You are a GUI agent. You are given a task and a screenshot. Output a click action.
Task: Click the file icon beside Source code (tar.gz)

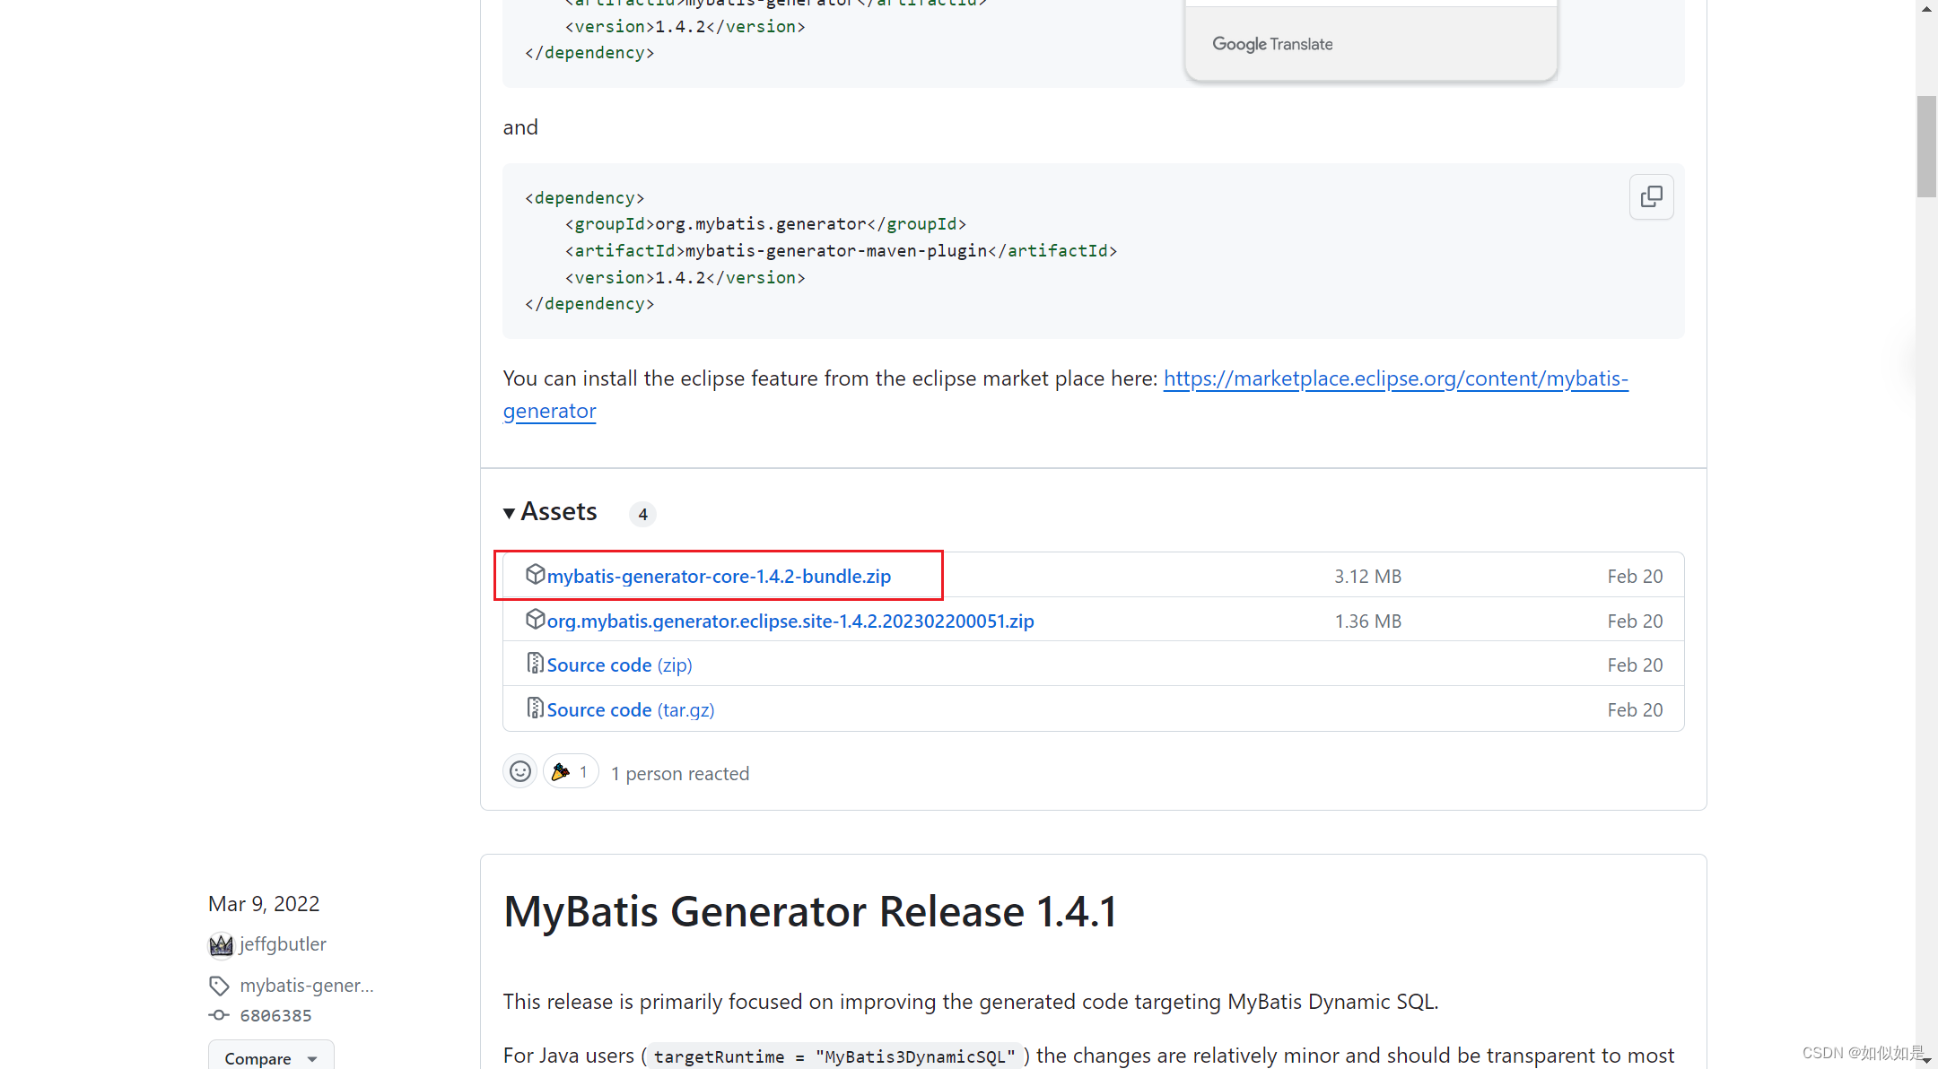(535, 708)
